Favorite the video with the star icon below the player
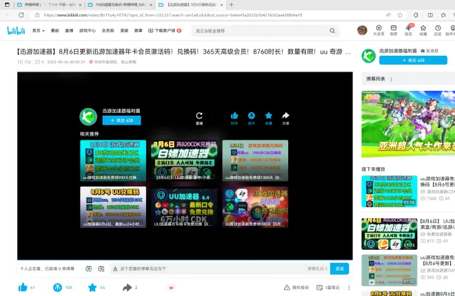This screenshot has width=455, height=296. (x=91, y=287)
